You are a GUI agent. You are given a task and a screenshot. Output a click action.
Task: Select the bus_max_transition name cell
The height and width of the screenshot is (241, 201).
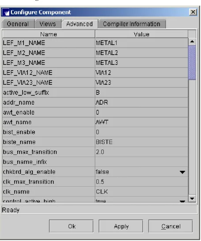pyautogui.click(x=49, y=152)
